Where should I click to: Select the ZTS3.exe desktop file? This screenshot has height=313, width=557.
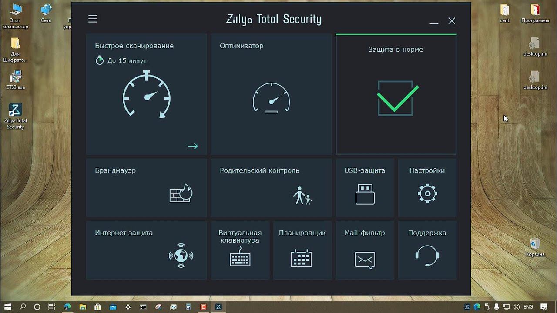(15, 80)
